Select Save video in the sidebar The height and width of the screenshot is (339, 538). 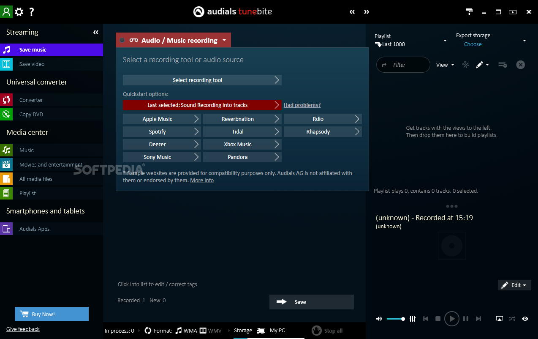coord(52,64)
